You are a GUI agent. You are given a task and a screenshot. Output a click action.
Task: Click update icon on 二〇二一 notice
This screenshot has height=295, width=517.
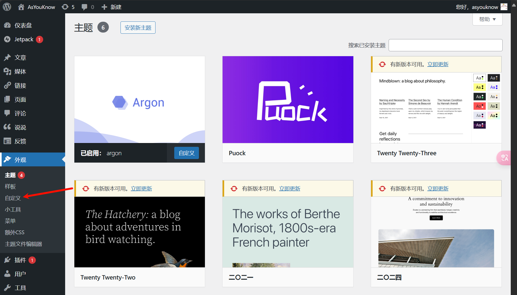coord(234,189)
